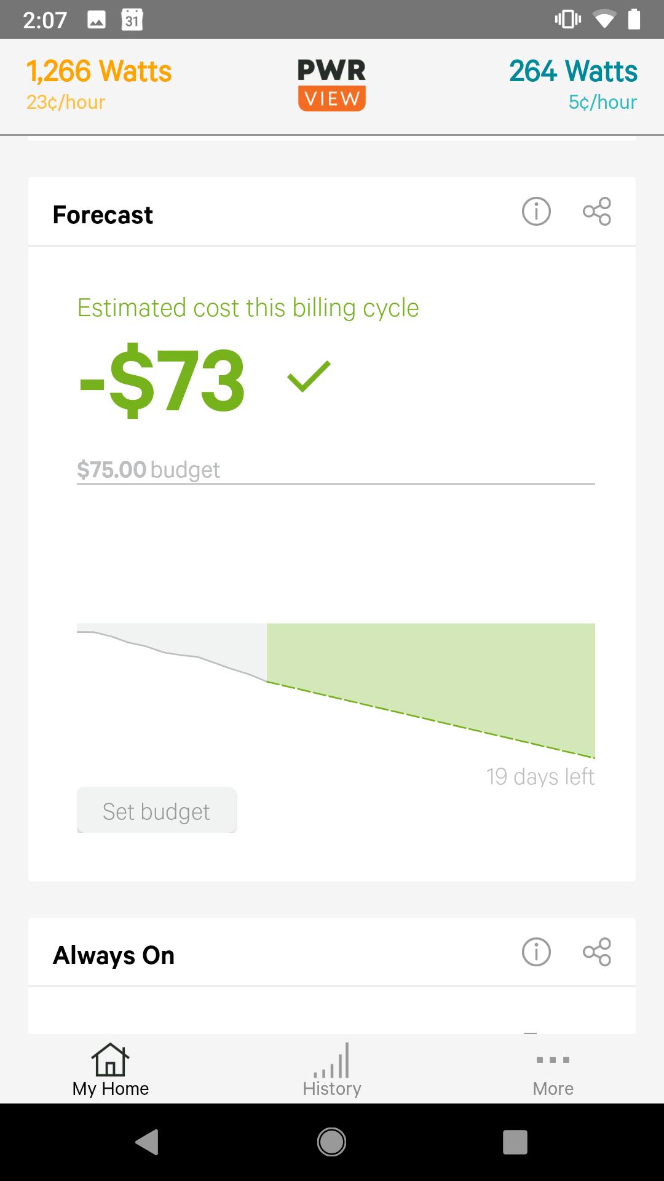The image size is (664, 1181).
Task: Tap the -$73 estimated cost figure
Action: point(163,380)
